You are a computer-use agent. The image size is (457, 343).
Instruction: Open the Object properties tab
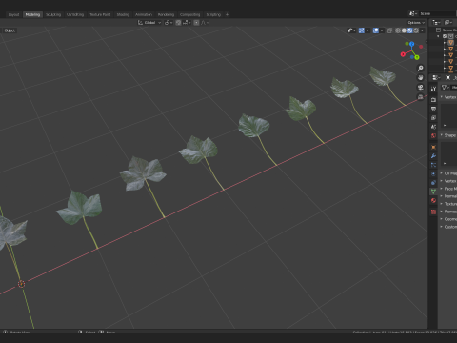click(433, 147)
